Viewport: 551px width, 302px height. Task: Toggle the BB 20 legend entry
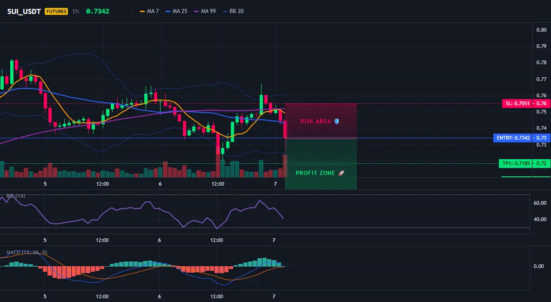click(233, 11)
